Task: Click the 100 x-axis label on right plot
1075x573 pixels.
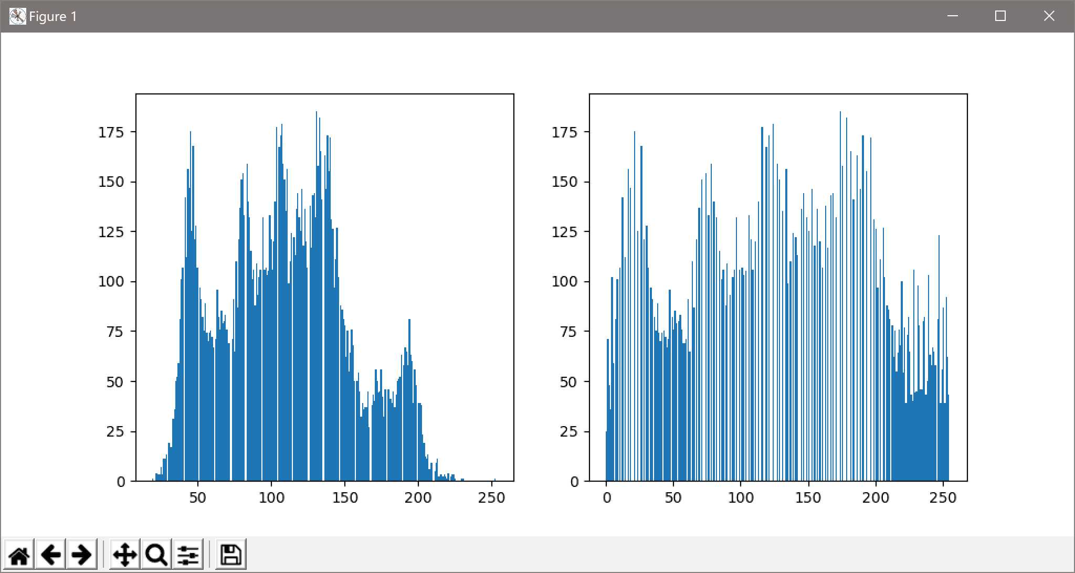Action: click(741, 497)
